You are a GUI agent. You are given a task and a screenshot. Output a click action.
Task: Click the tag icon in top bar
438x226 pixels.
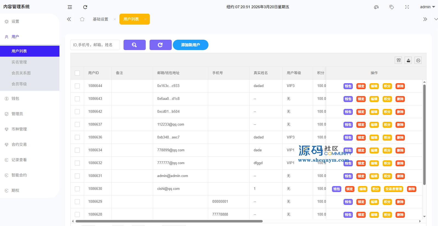point(392,7)
